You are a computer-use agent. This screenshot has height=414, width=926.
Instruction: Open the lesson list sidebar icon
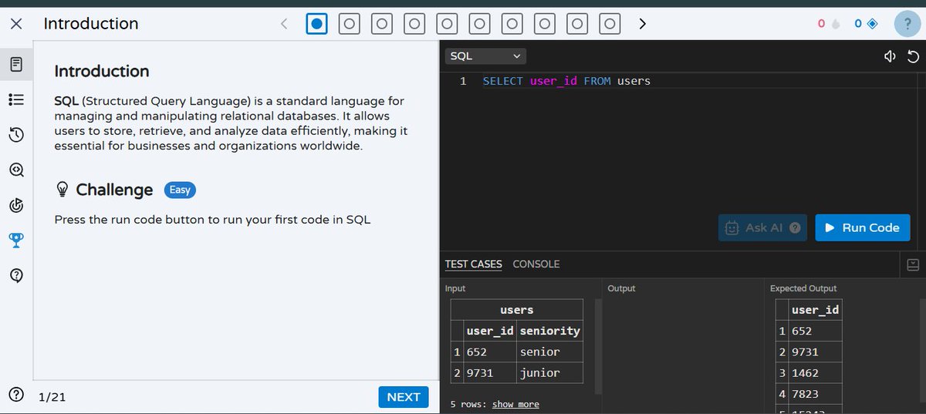[16, 99]
